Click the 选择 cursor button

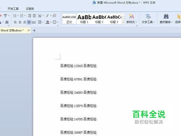pyautogui.click(x=178, y=19)
